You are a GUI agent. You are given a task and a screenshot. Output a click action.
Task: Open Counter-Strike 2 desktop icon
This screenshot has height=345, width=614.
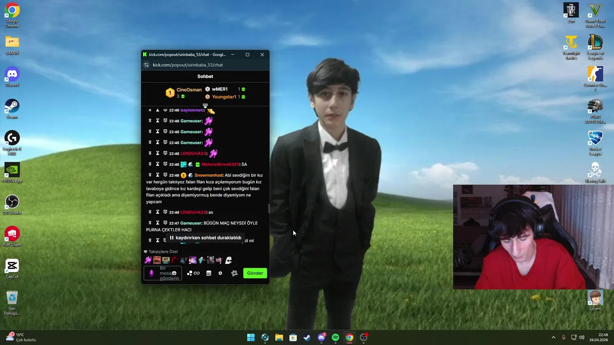(x=595, y=79)
